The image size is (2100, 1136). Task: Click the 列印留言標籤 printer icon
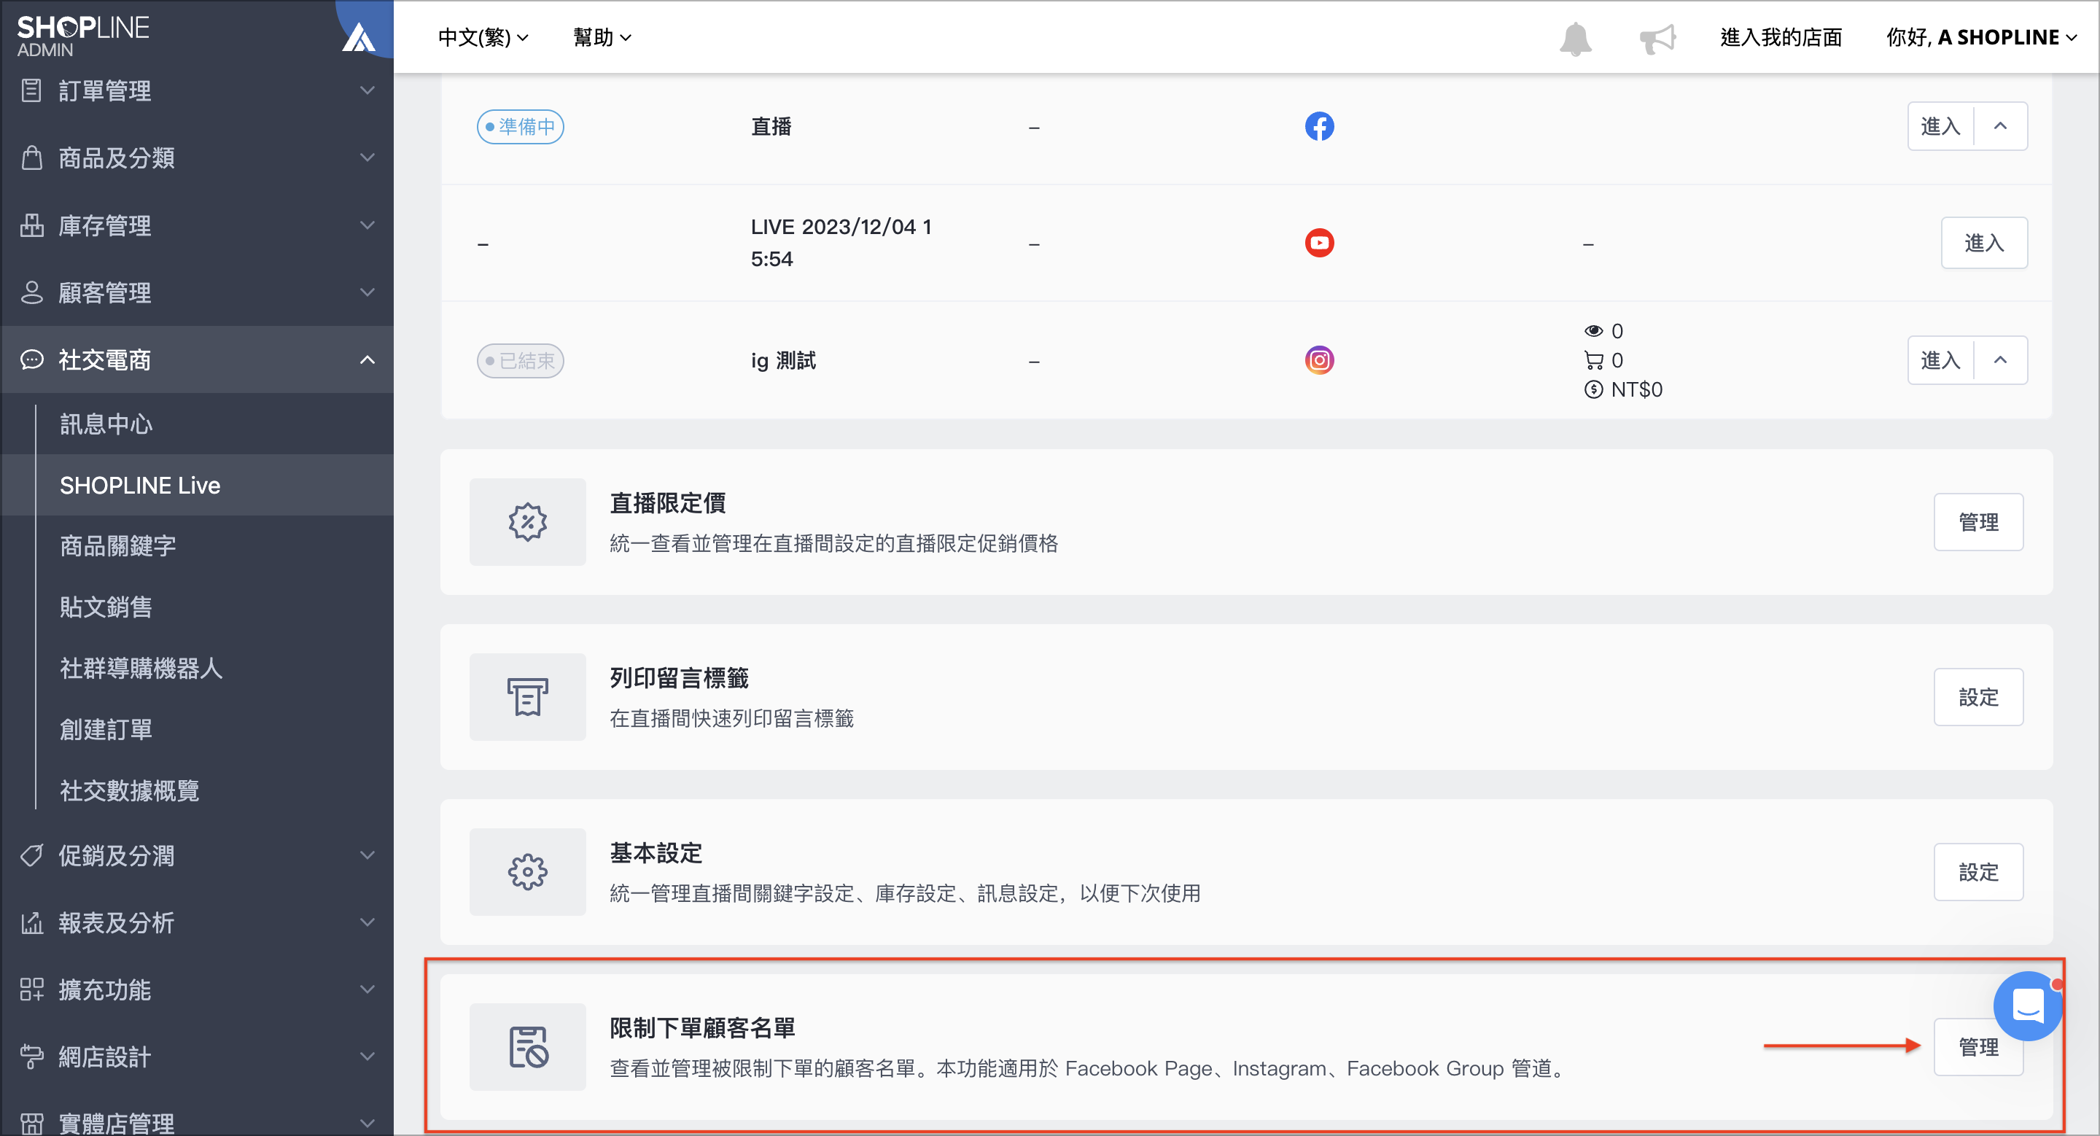coord(527,698)
